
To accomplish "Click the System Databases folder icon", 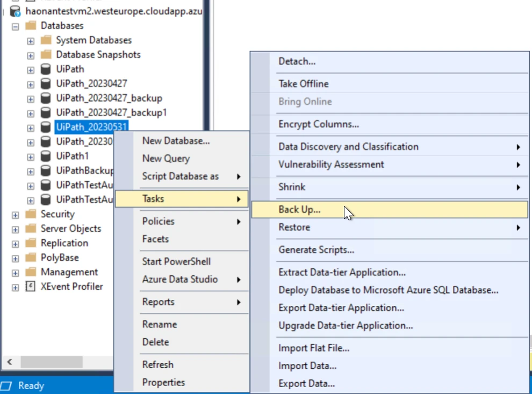I will coord(46,40).
